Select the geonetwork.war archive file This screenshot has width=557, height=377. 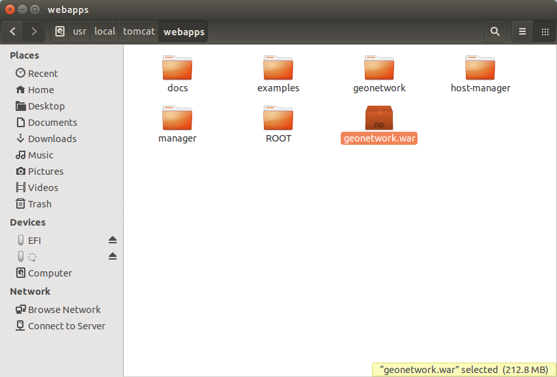379,119
